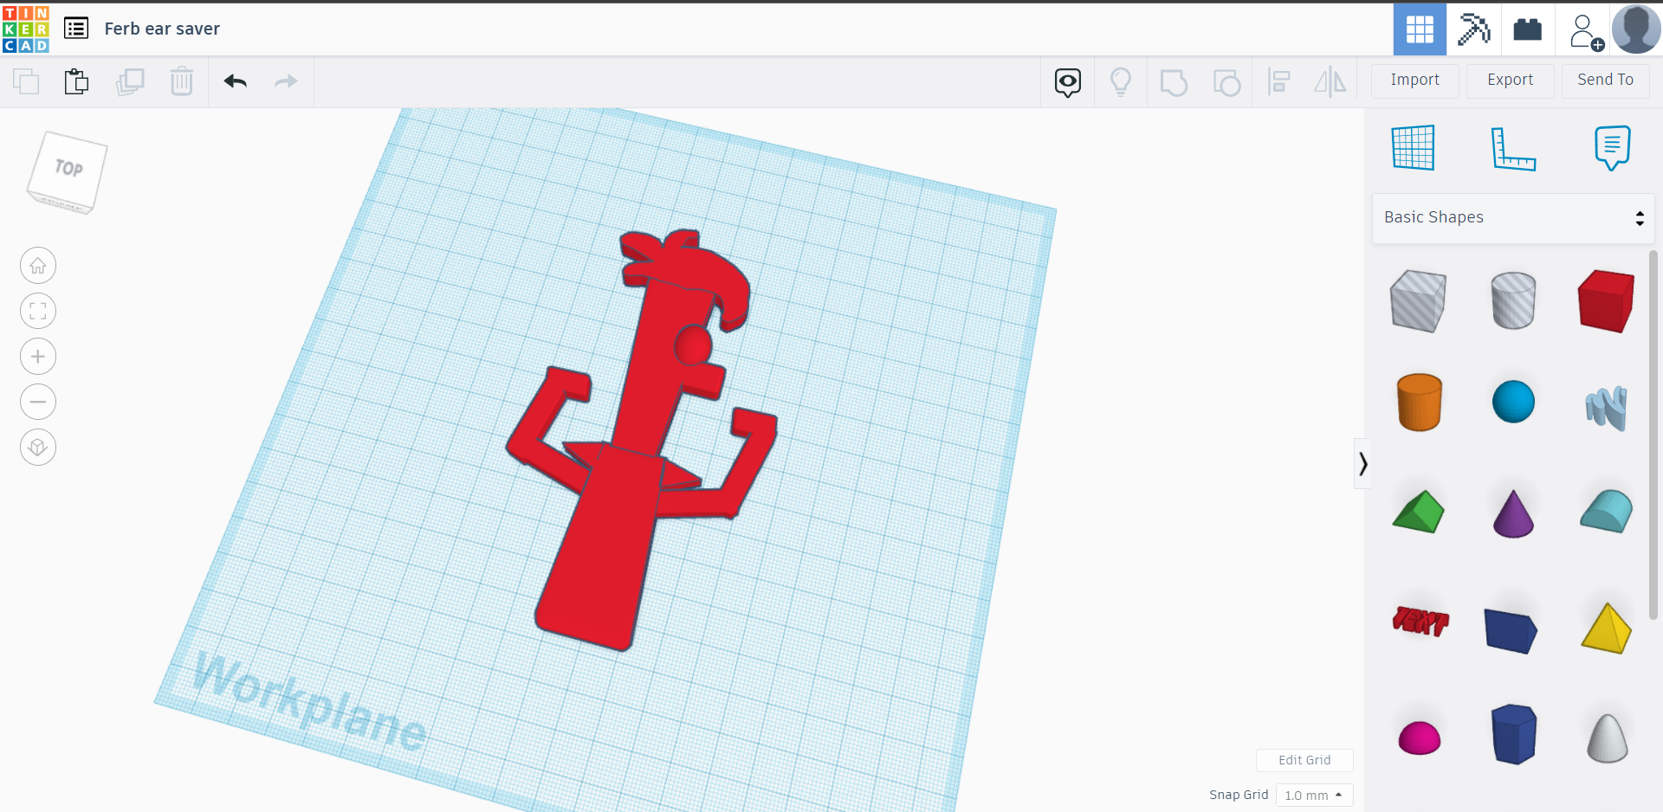1663x812 pixels.
Task: Select the magenta Half Sphere shape
Action: [x=1420, y=738]
